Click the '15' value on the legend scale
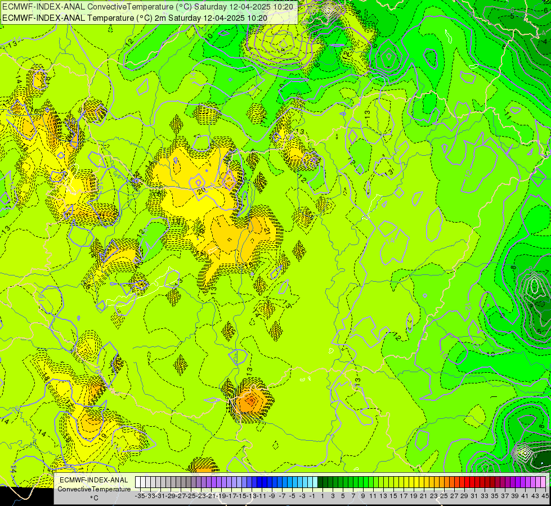 pos(393,496)
